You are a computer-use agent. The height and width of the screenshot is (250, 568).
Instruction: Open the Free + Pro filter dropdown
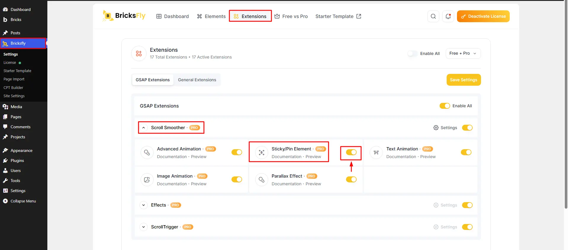(463, 53)
